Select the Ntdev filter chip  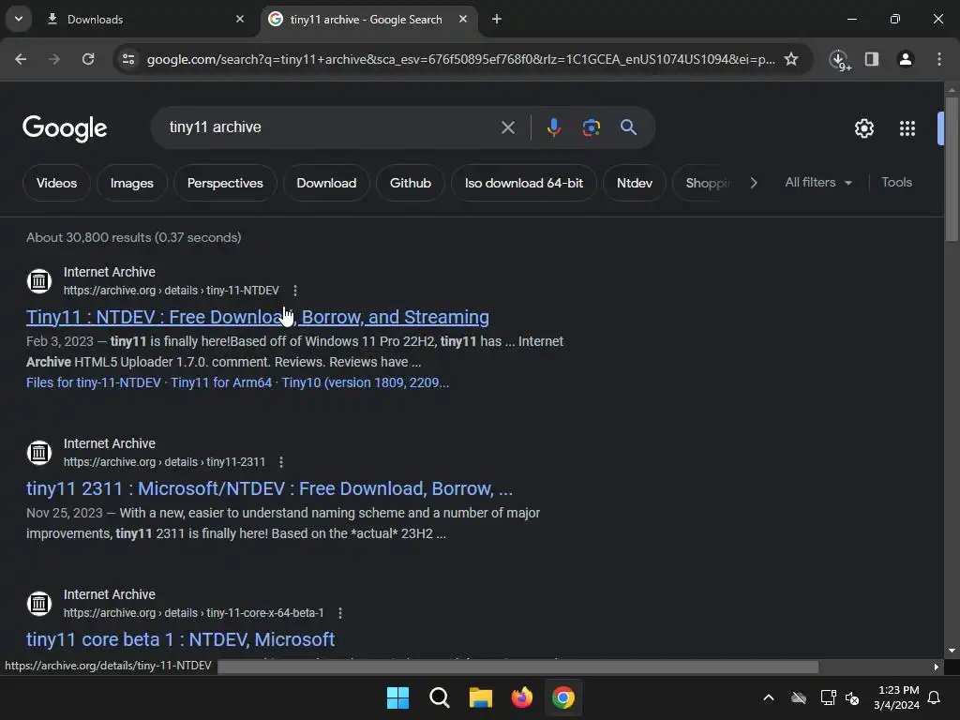[x=635, y=183]
